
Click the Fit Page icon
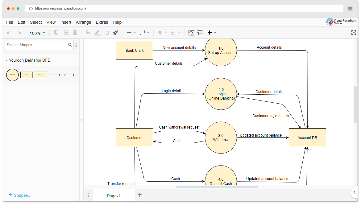pyautogui.click(x=191, y=33)
